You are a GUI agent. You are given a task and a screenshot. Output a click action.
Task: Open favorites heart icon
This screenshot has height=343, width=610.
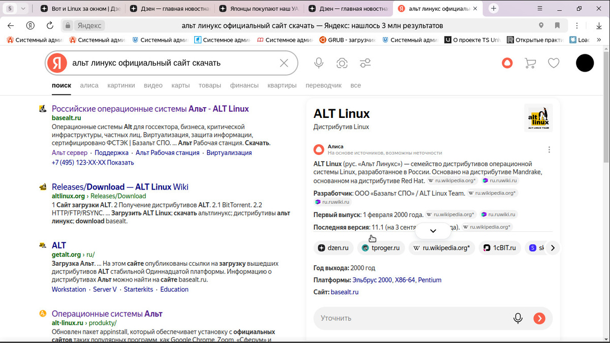click(554, 63)
